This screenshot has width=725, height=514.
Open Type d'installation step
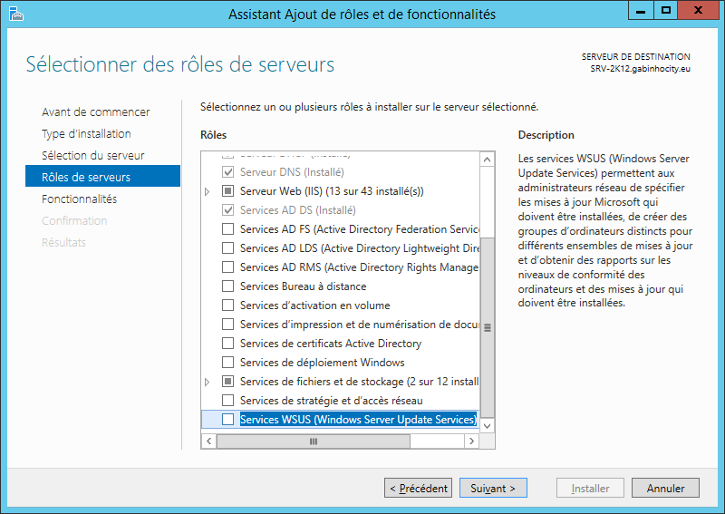coord(86,133)
